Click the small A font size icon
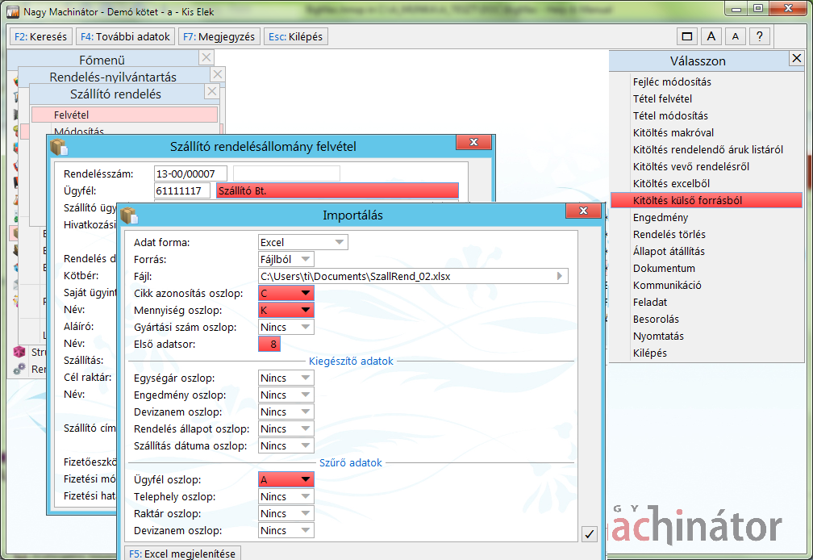The image size is (813, 560). pyautogui.click(x=736, y=36)
